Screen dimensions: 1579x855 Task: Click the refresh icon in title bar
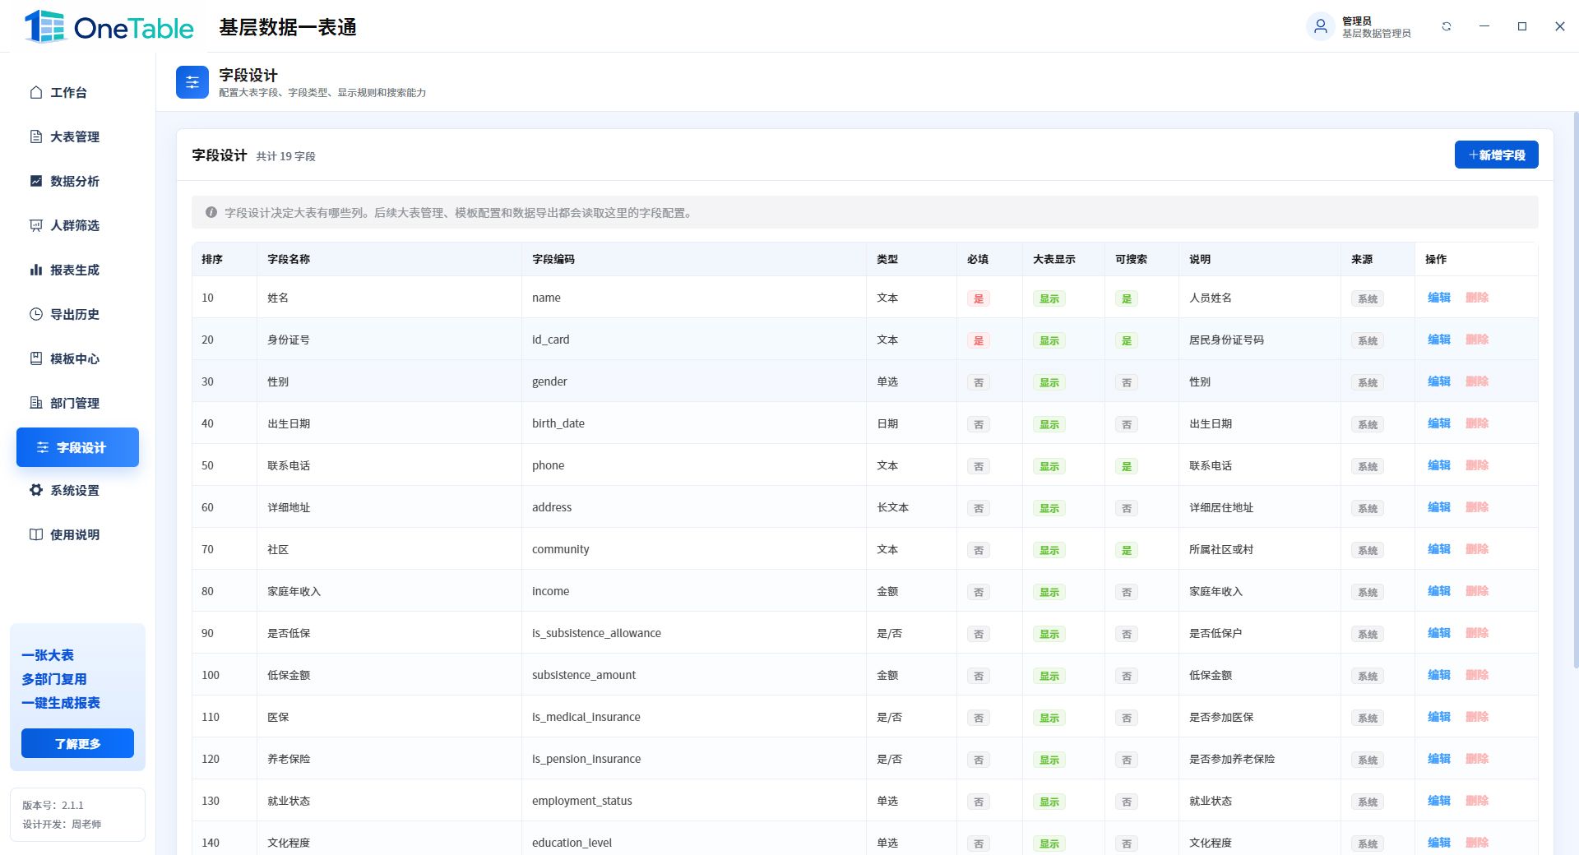coord(1447,26)
